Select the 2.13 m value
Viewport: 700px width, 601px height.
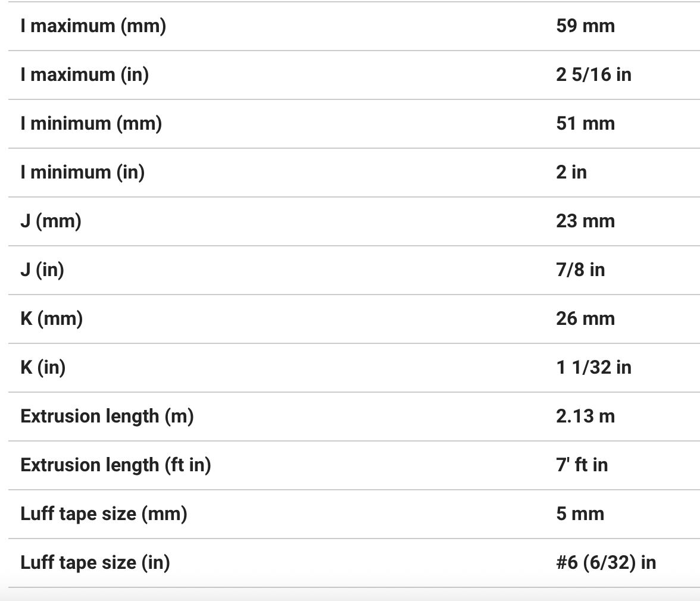tap(585, 417)
